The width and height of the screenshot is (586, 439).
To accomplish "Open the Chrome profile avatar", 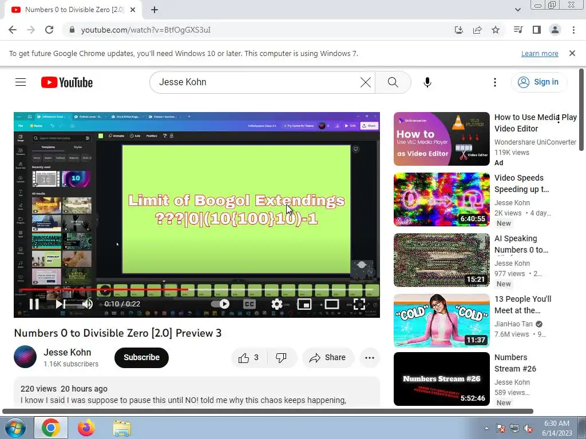I will 555,30.
